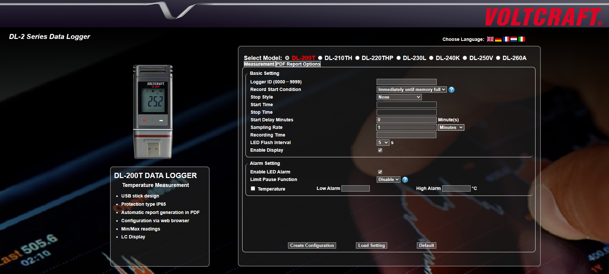Viewport: 609px width, 274px height.
Task: Open Sampling Rate unit dropdown
Action: point(451,128)
